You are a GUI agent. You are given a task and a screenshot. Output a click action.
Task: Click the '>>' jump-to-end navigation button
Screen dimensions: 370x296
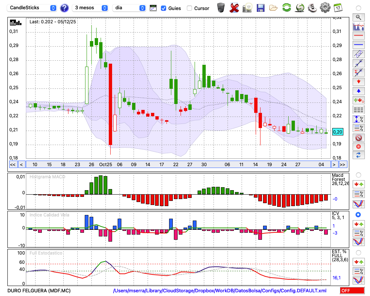(x=343, y=165)
